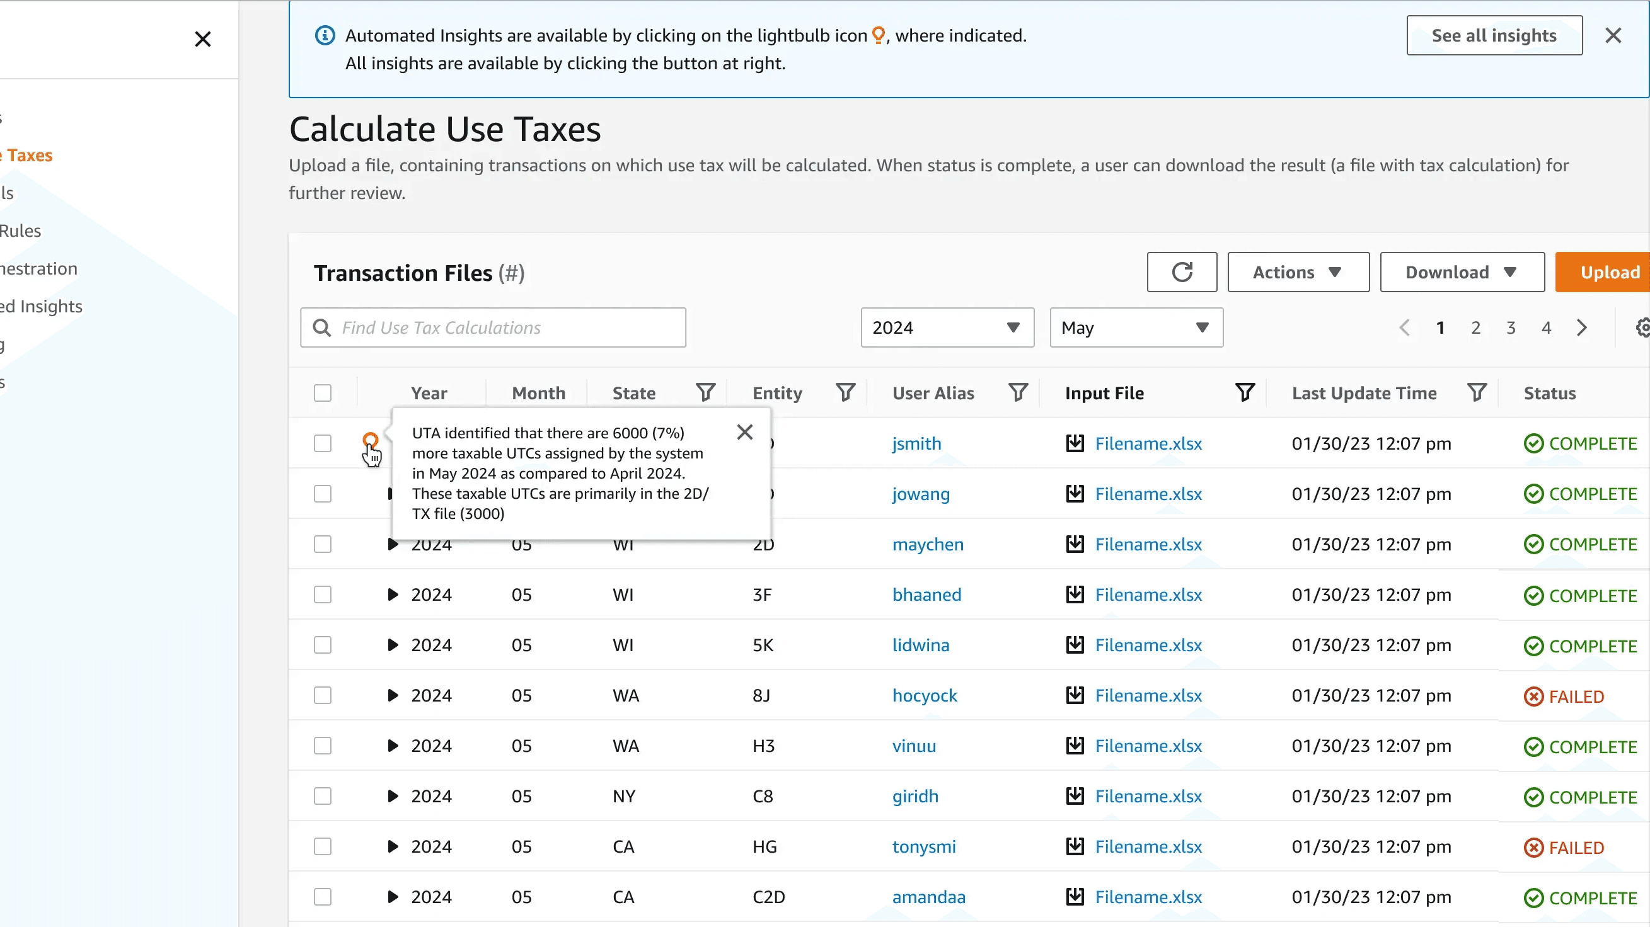Screen dimensions: 1650x927
Task: Click the User Alias filter icon
Action: [1017, 392]
